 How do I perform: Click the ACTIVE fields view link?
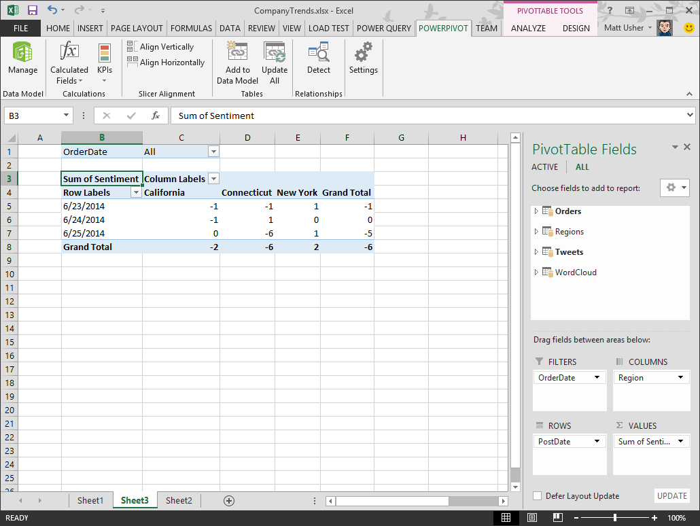tap(544, 167)
